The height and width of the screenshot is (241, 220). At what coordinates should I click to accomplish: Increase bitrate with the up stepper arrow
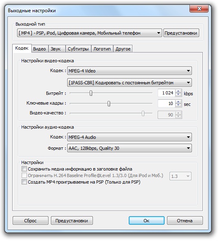tap(178, 91)
